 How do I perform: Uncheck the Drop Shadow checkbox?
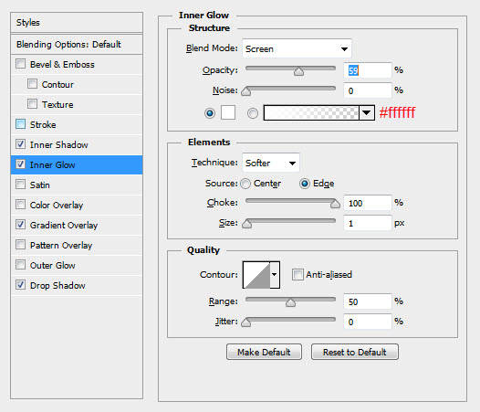coord(20,285)
